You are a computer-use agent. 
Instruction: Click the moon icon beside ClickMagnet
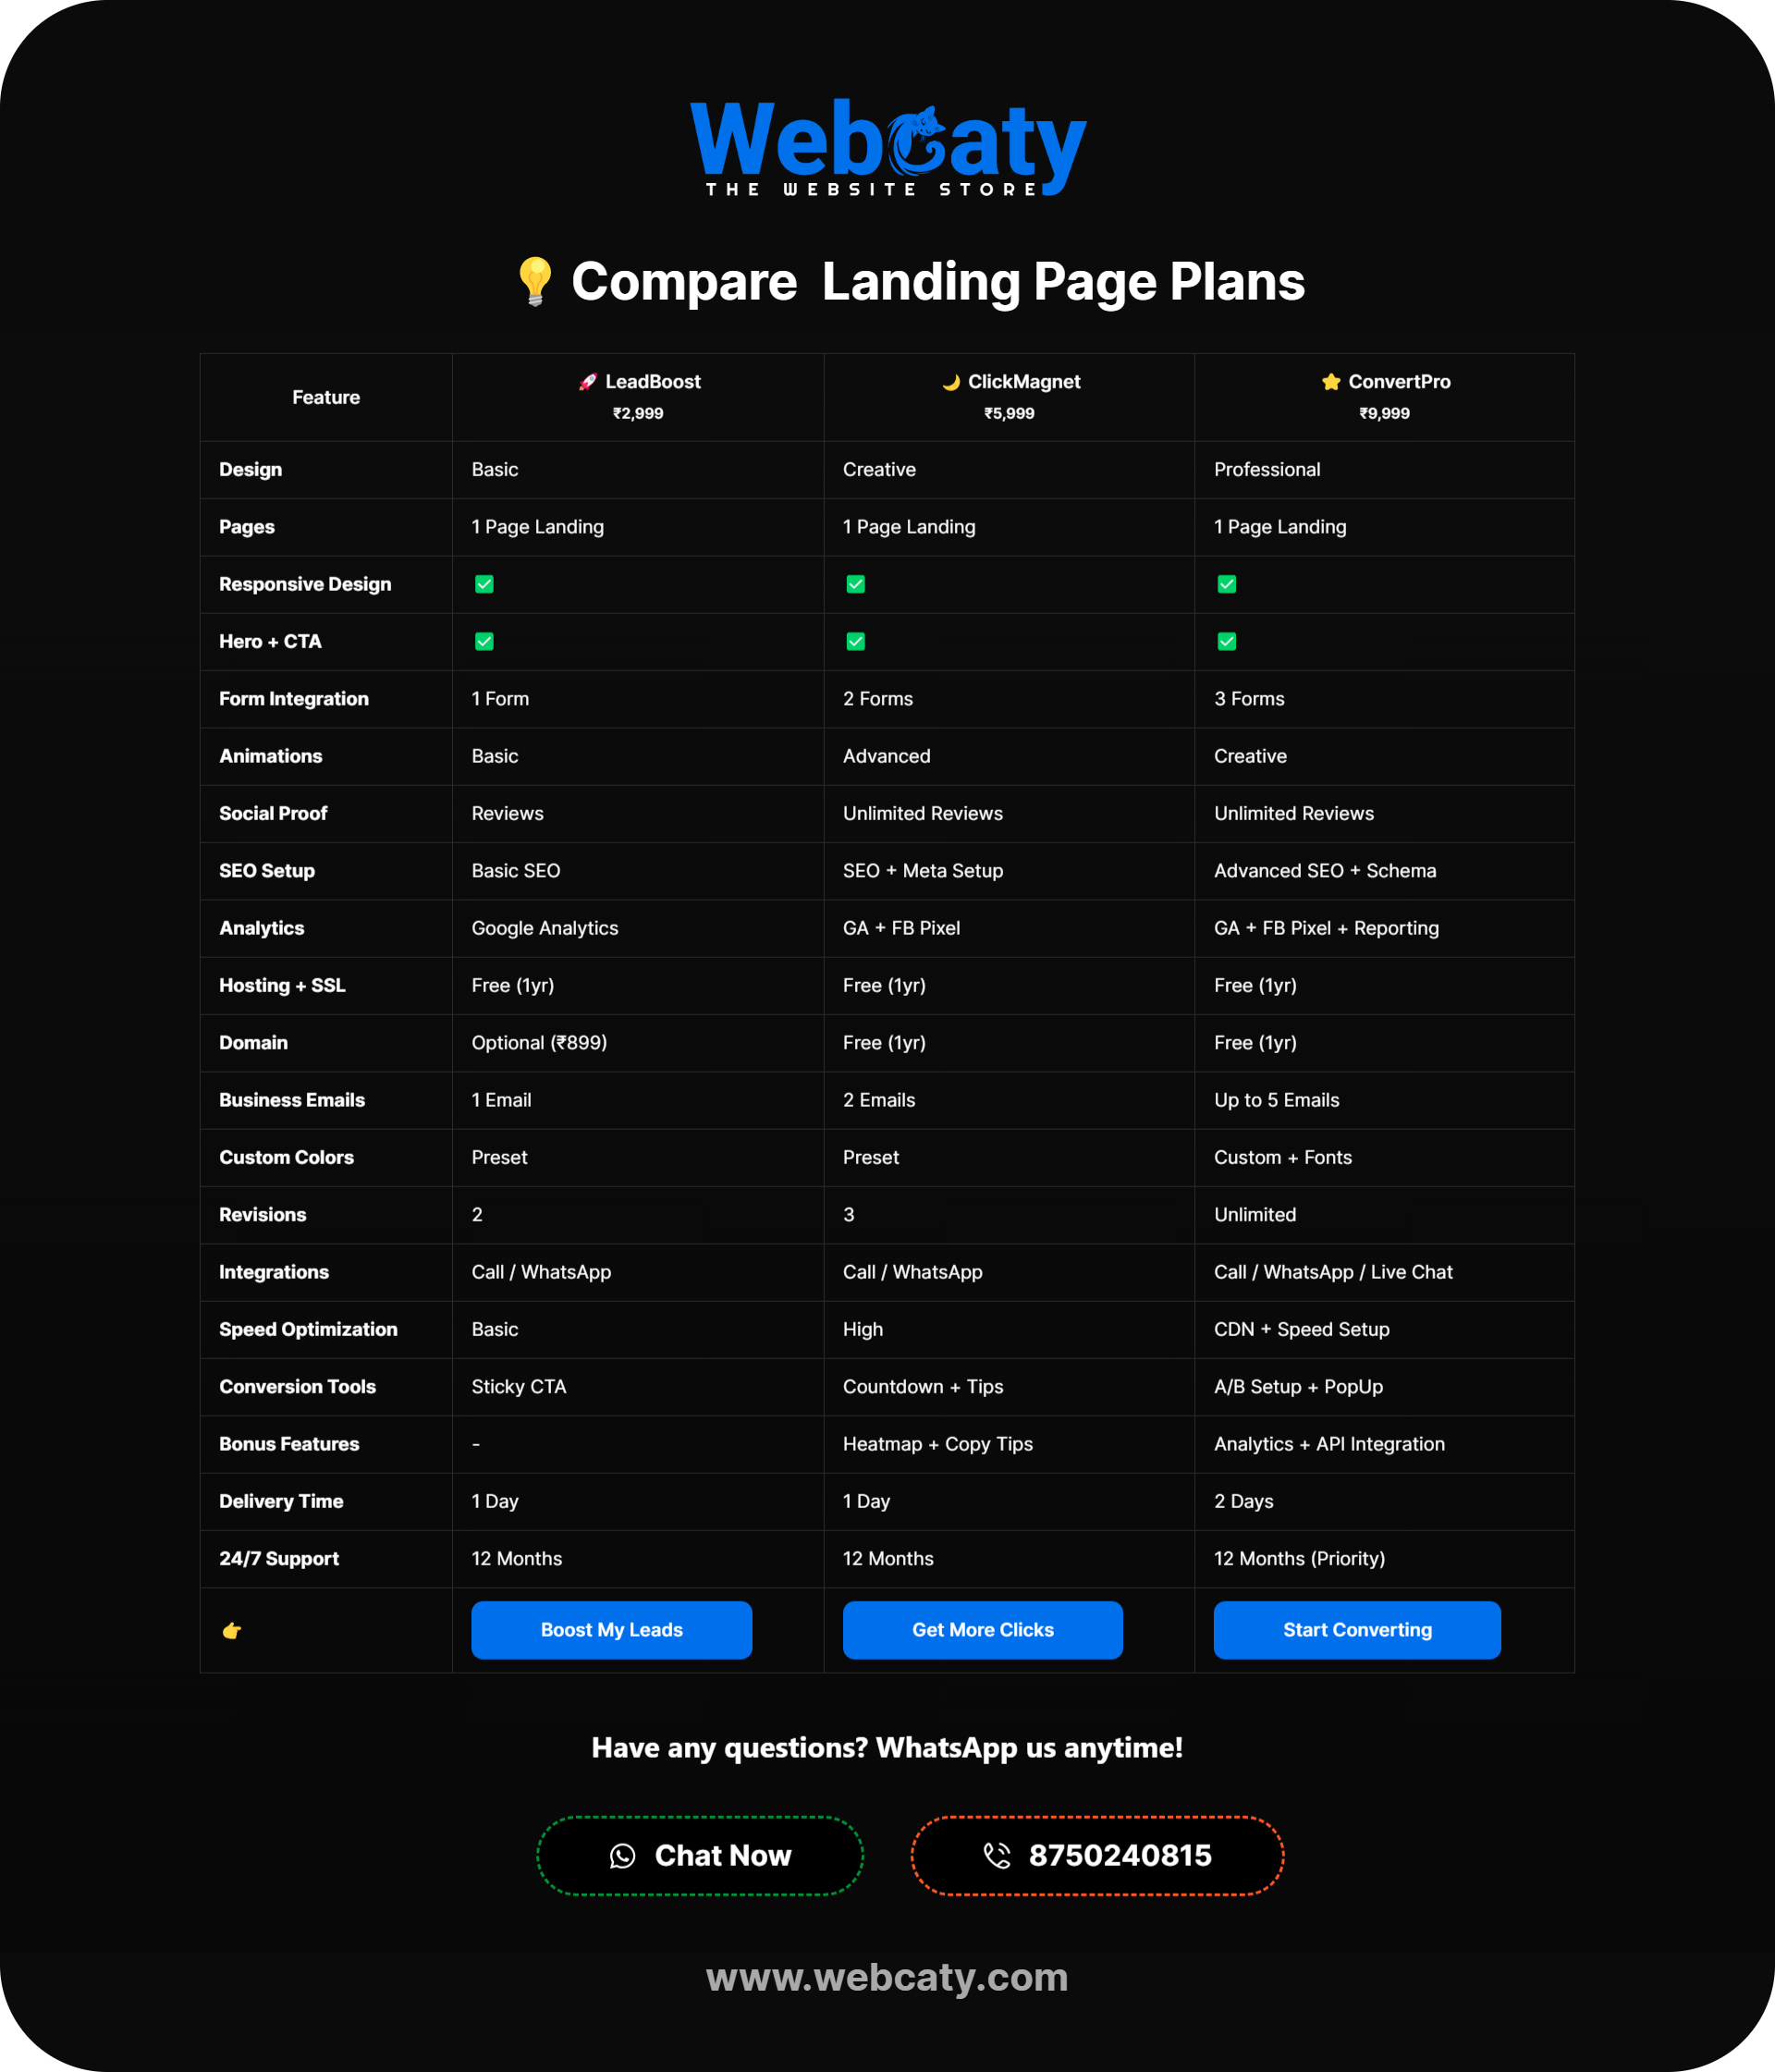pyautogui.click(x=951, y=381)
